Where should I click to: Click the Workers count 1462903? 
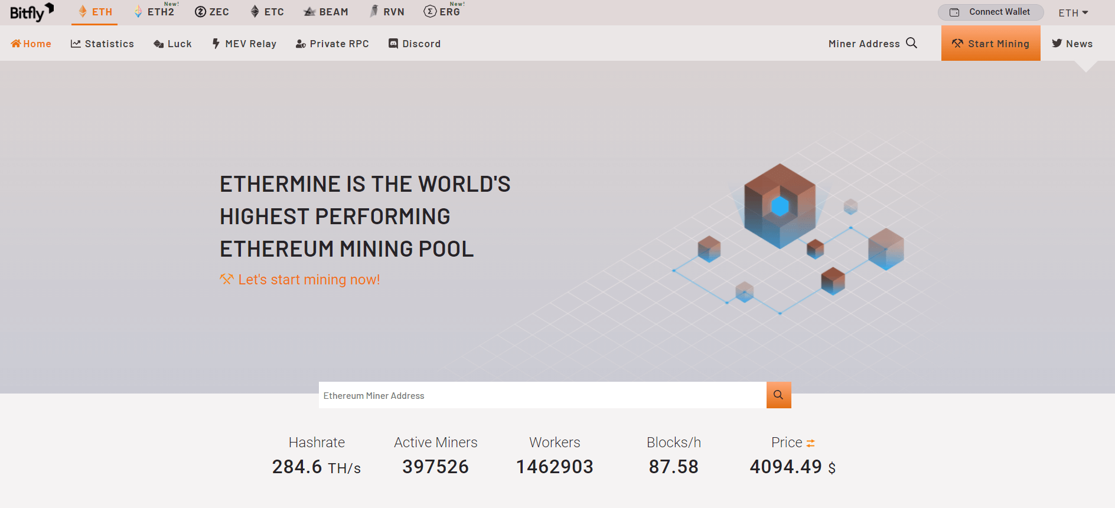555,467
